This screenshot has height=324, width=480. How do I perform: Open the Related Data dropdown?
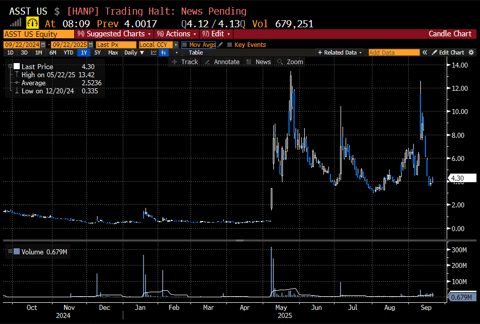pos(340,52)
